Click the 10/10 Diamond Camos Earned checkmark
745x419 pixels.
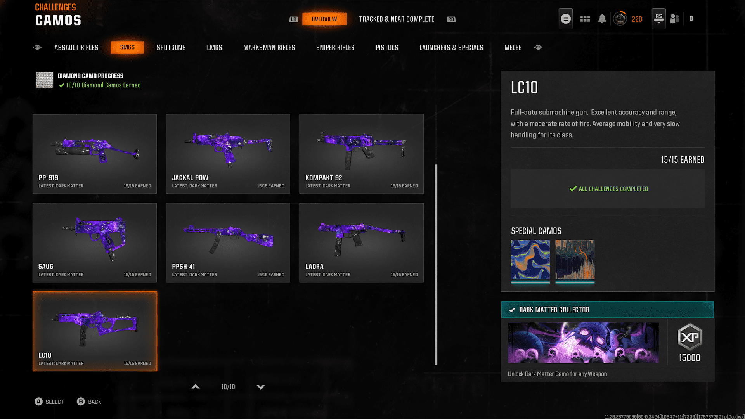tap(62, 85)
